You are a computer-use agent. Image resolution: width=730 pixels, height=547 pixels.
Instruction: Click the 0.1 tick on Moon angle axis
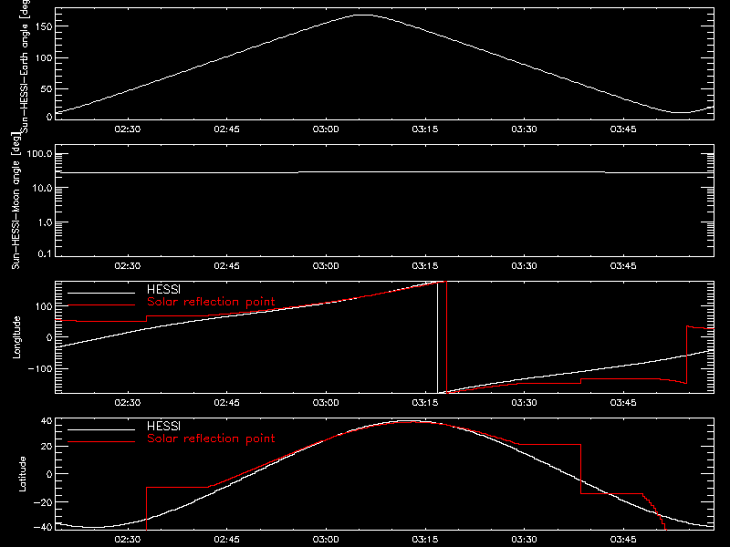tap(45, 253)
